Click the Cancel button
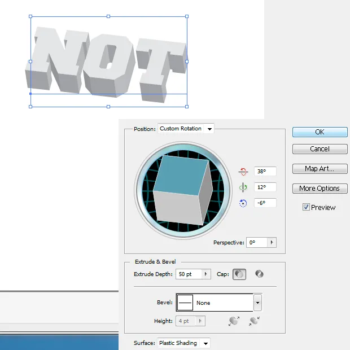 (320, 149)
